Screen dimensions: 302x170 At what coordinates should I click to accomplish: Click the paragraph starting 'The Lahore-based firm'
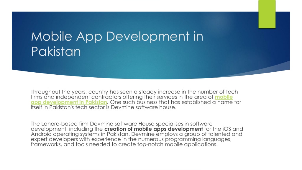click(x=137, y=134)
